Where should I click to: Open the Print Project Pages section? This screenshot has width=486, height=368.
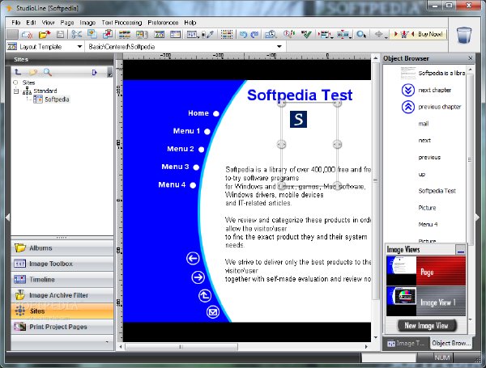[x=62, y=327]
